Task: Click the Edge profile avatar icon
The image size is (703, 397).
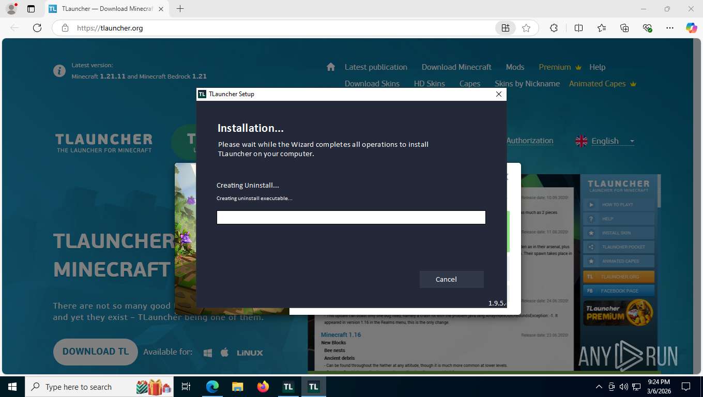Action: 10,9
